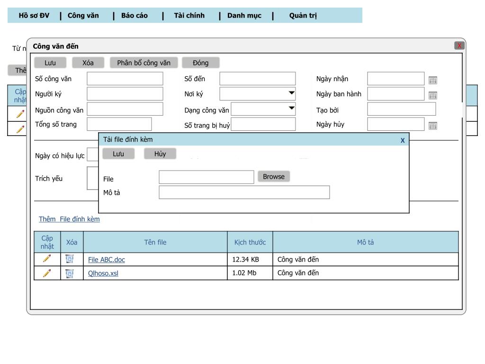The width and height of the screenshot is (485, 364).
Task: Focus the Số đến input field
Action: pos(258,79)
